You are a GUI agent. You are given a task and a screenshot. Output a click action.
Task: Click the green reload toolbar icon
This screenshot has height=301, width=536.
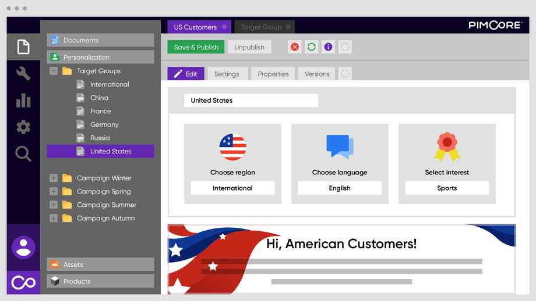312,47
